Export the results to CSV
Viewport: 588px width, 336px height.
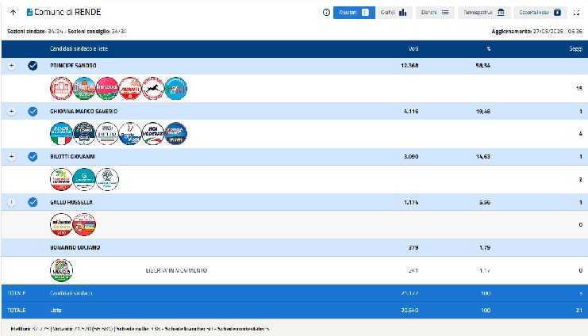point(540,13)
